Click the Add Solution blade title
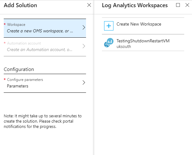The image size is (192, 155). (x=20, y=5)
